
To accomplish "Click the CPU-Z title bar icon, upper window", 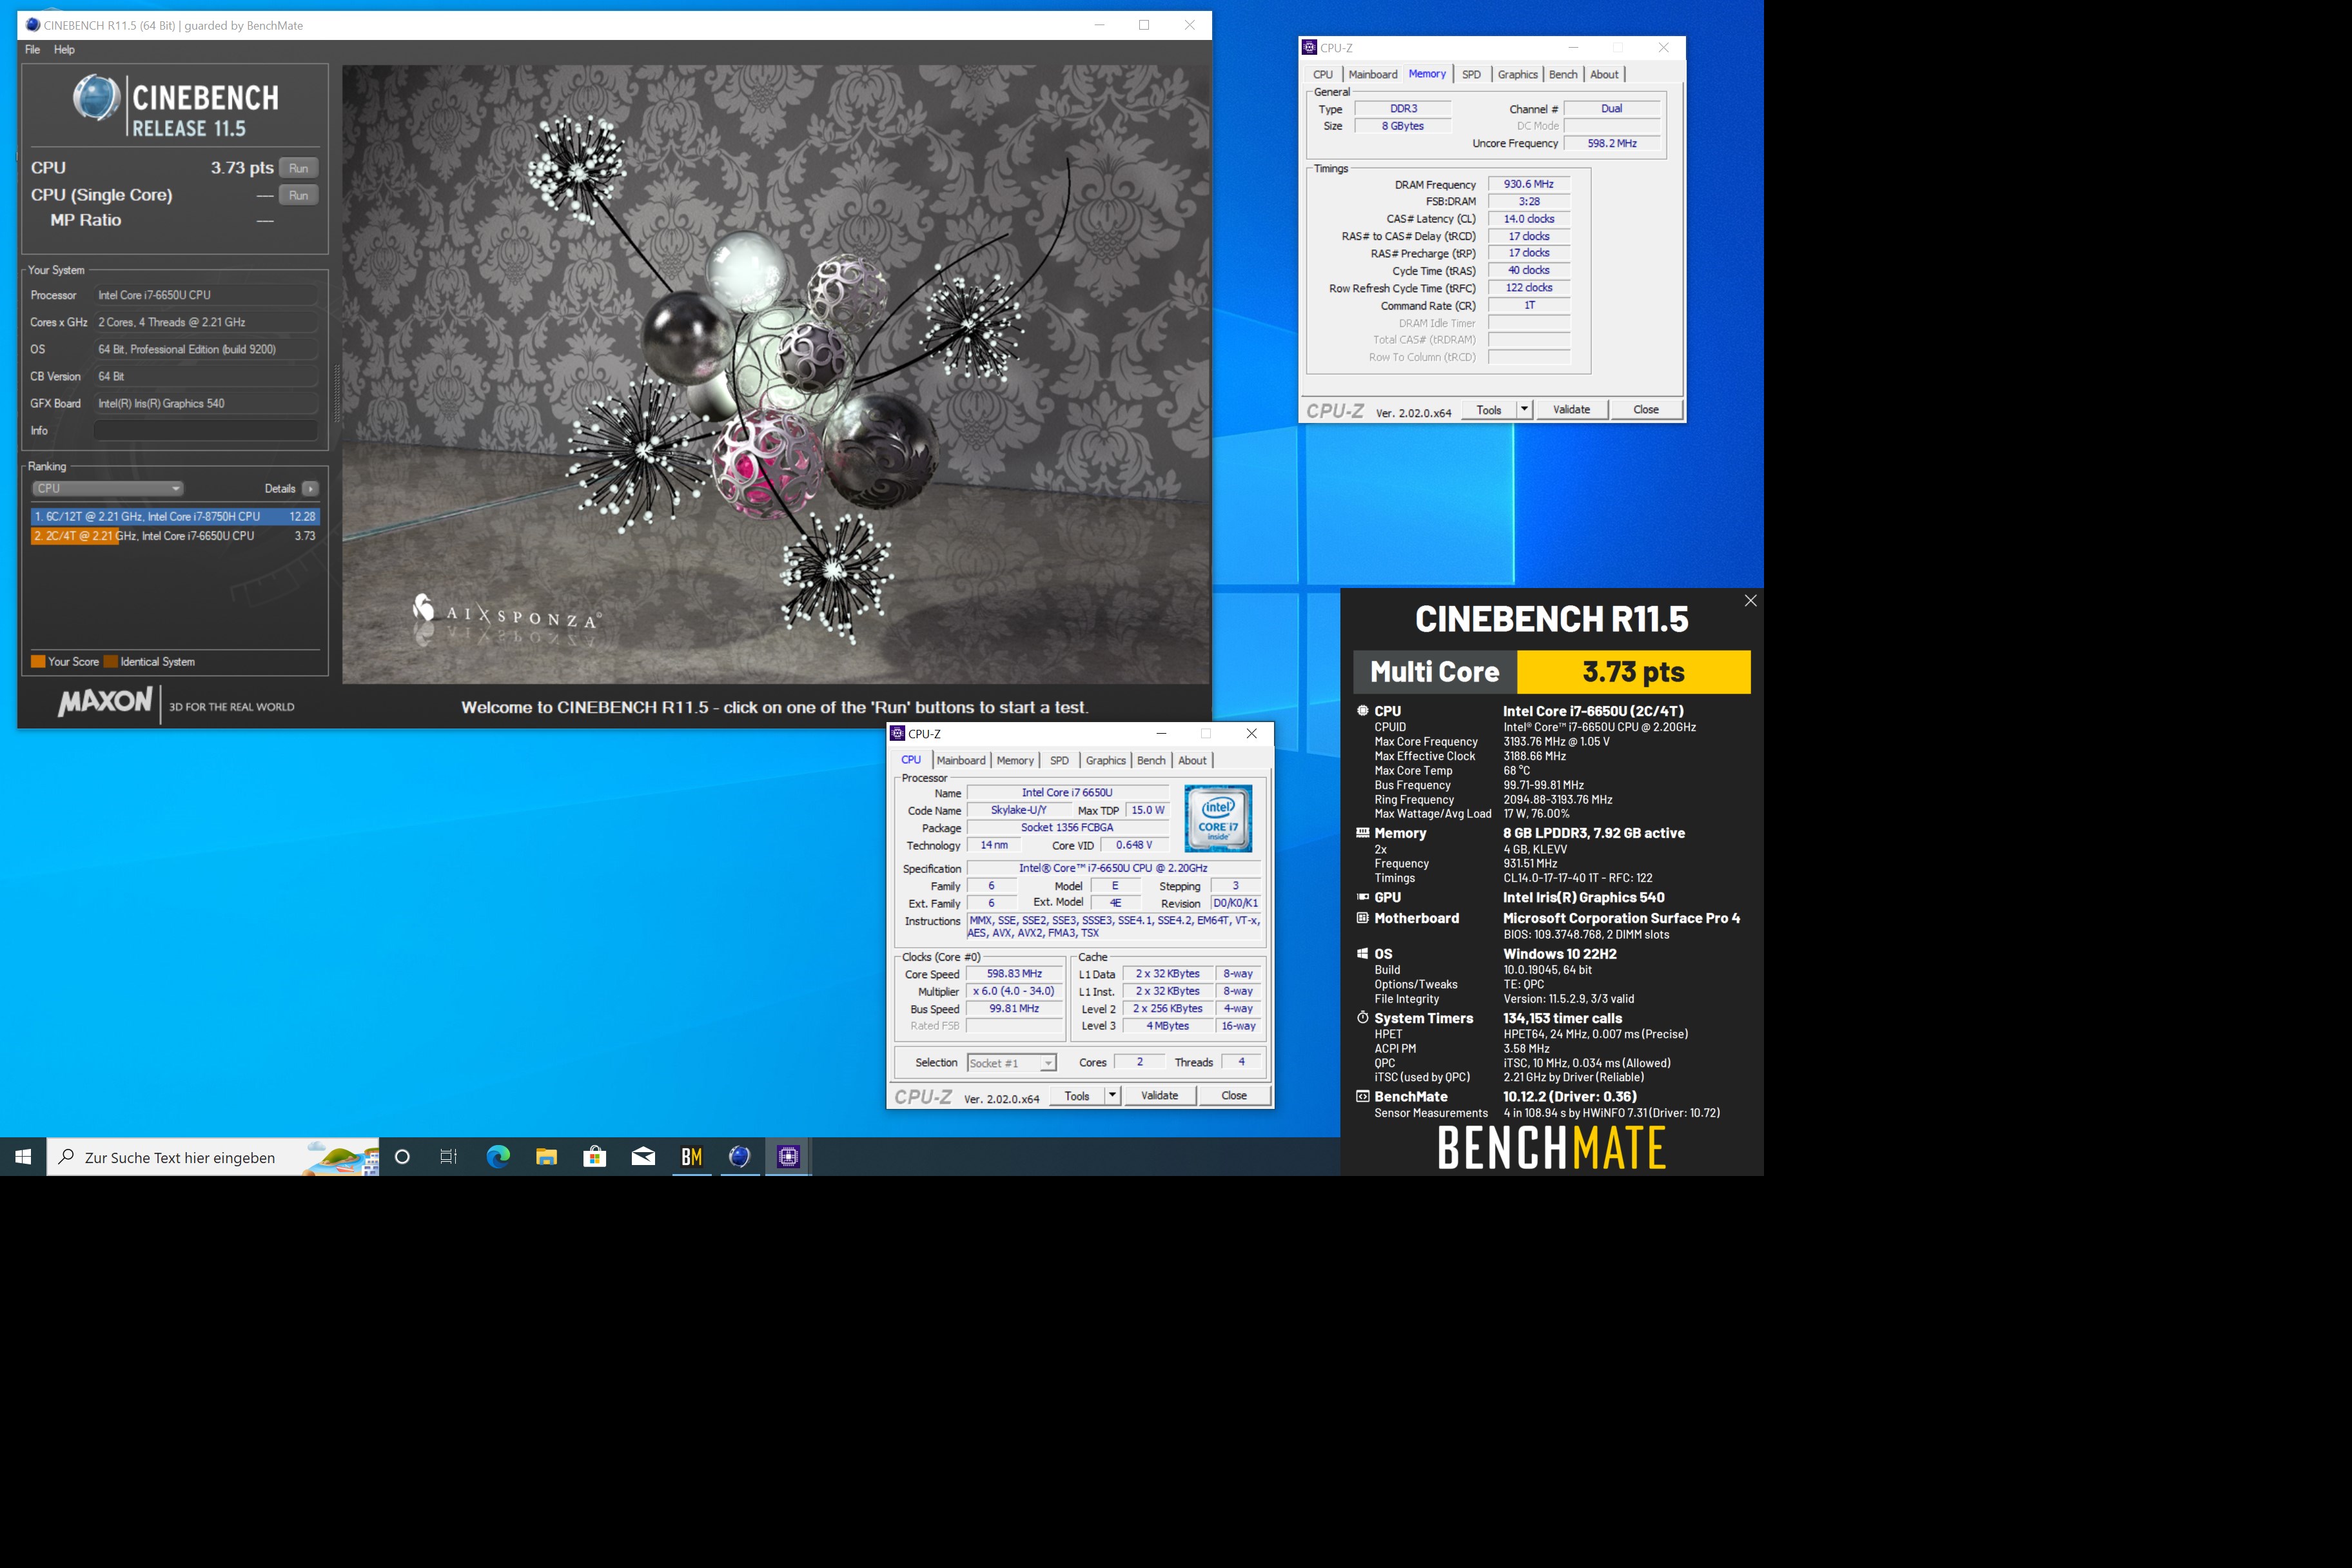I will tap(1309, 47).
